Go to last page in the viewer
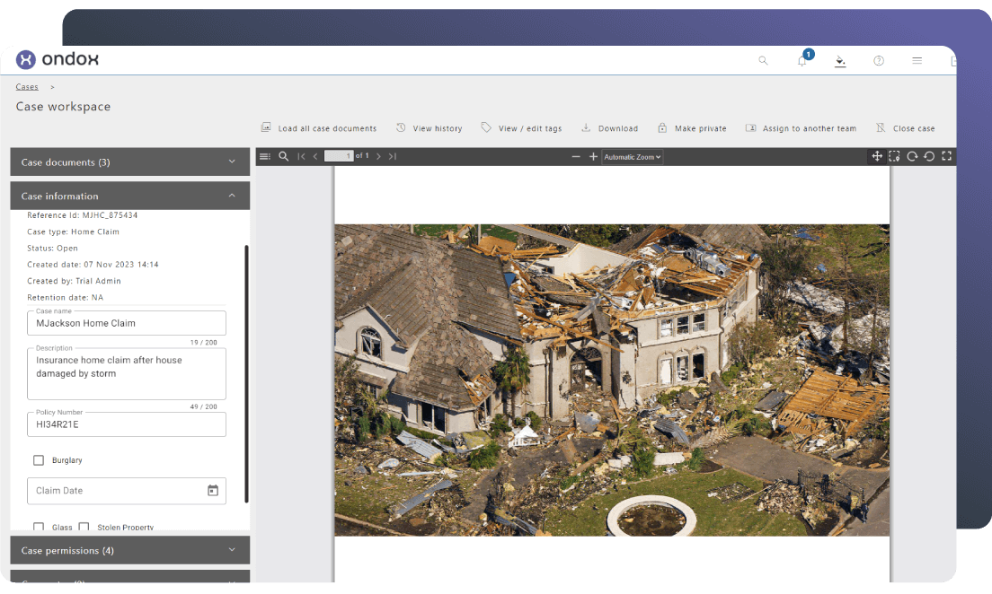Screen dimensions: 992x594 click(393, 156)
